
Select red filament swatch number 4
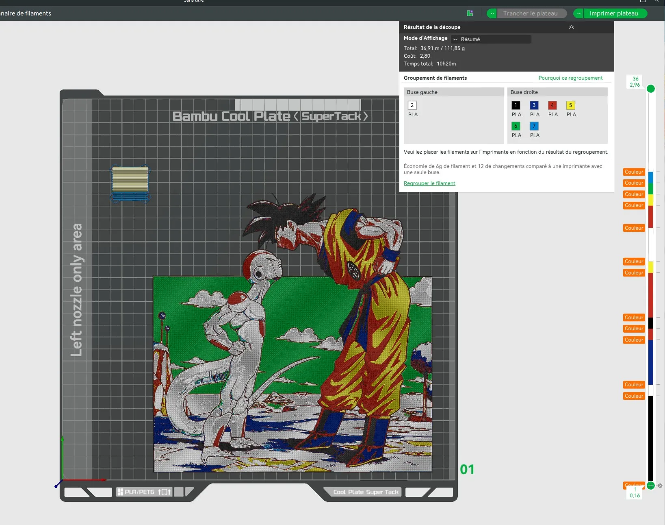click(x=552, y=105)
